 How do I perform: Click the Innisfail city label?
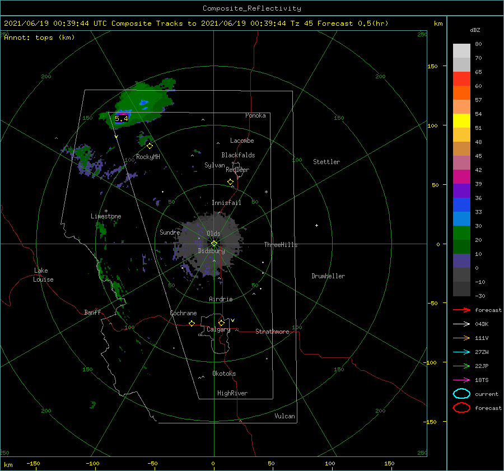[x=226, y=203]
